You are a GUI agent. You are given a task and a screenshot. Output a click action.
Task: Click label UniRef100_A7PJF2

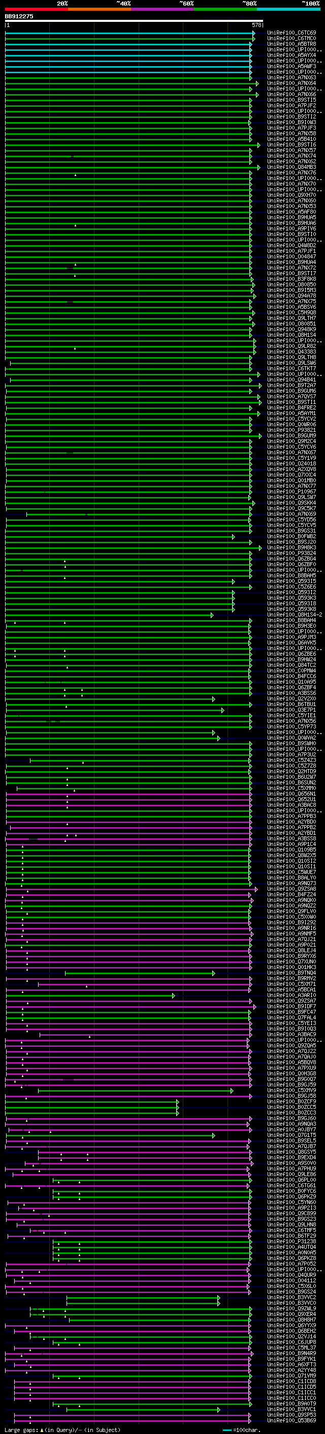point(291,106)
